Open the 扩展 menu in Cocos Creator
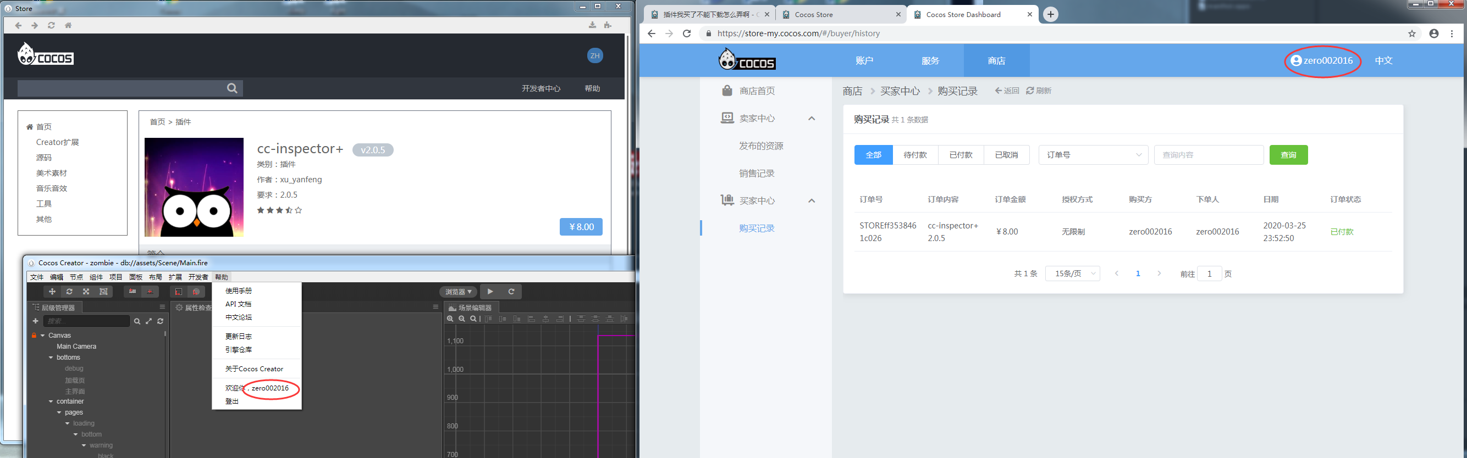1467x458 pixels. (x=175, y=277)
